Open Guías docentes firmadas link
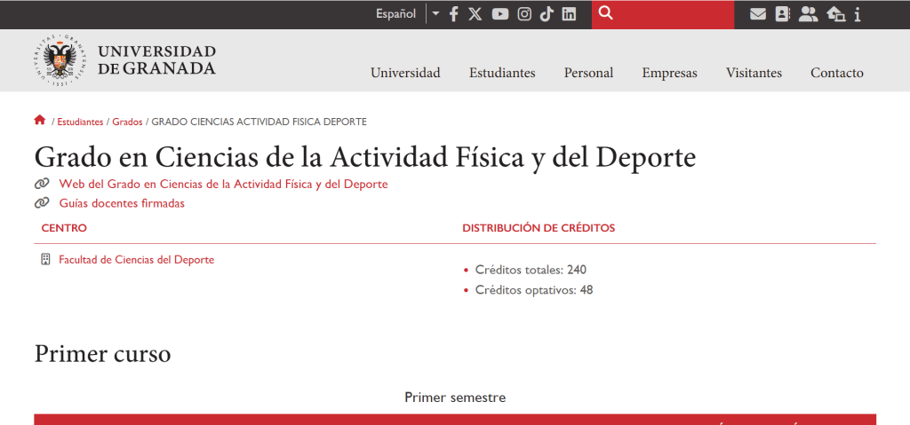Image resolution: width=910 pixels, height=425 pixels. [x=122, y=203]
